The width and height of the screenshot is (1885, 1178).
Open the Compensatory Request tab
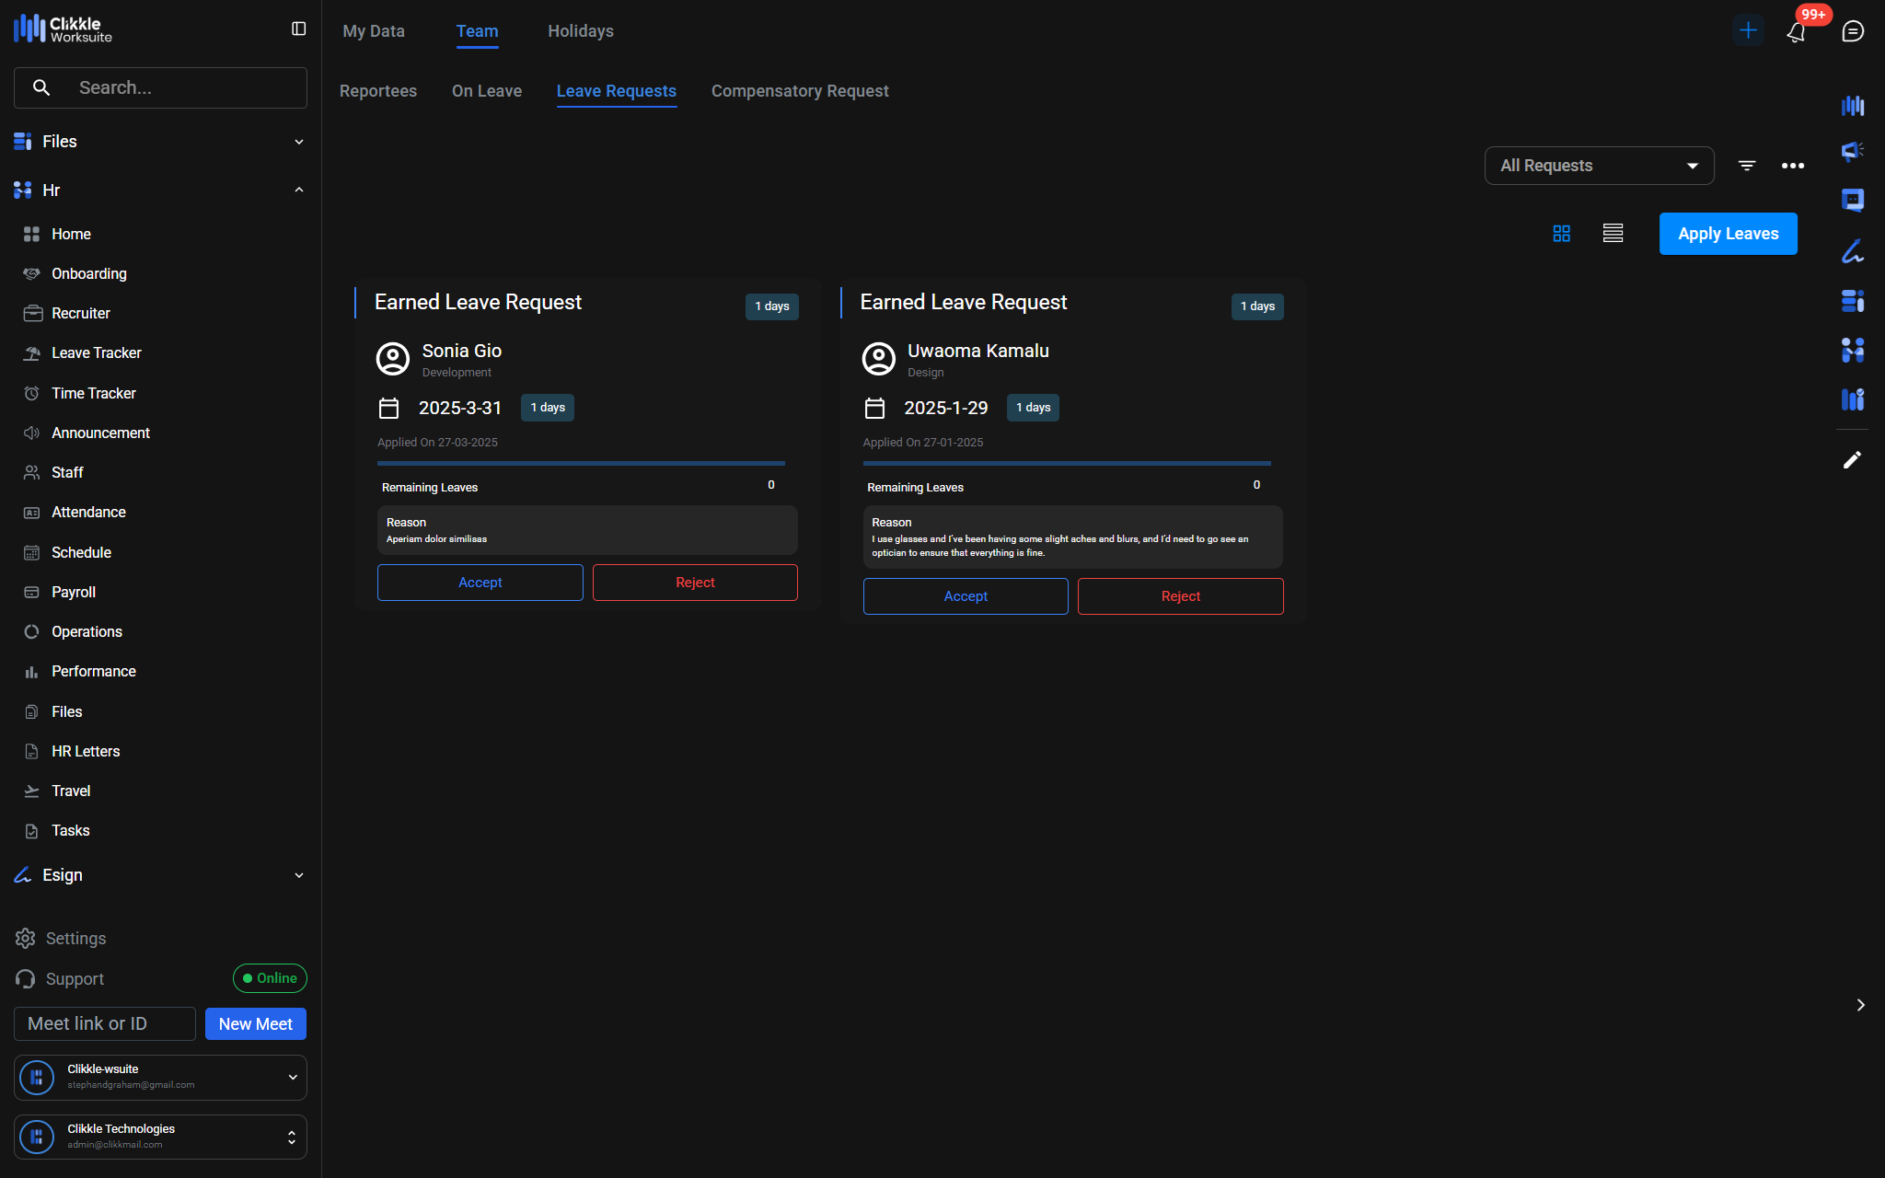click(799, 91)
